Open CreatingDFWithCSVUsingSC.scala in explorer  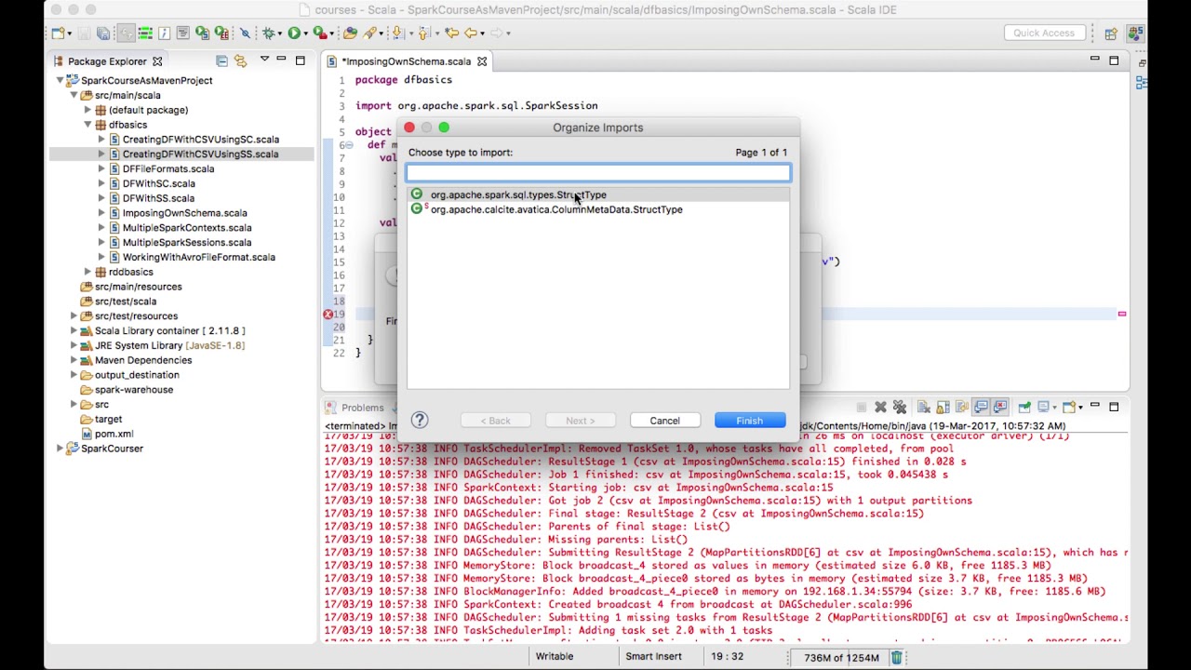click(200, 140)
